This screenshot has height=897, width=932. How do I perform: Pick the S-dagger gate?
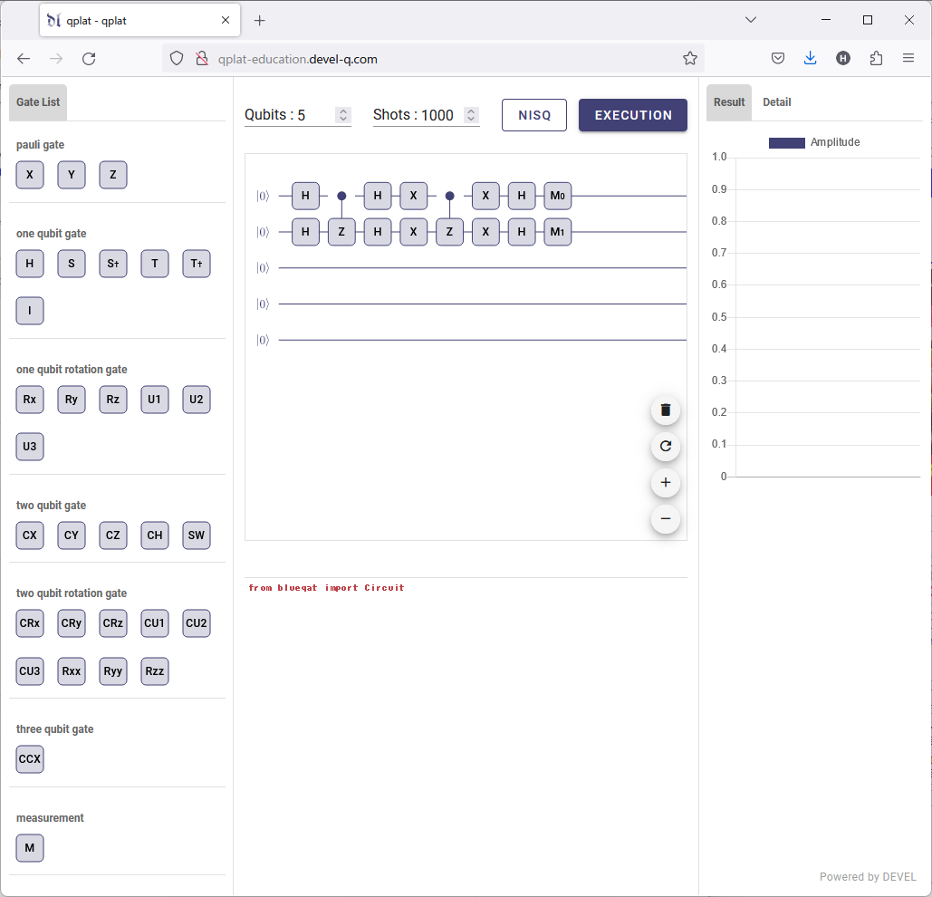click(x=113, y=264)
